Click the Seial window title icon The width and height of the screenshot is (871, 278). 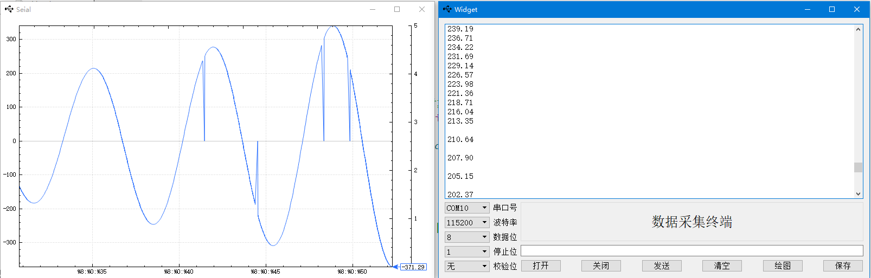[x=9, y=9]
